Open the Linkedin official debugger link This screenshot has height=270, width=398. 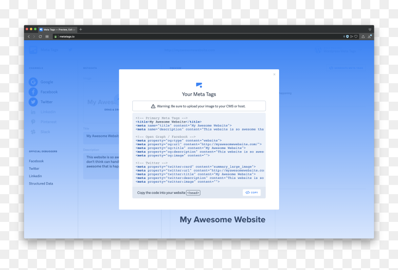35,176
